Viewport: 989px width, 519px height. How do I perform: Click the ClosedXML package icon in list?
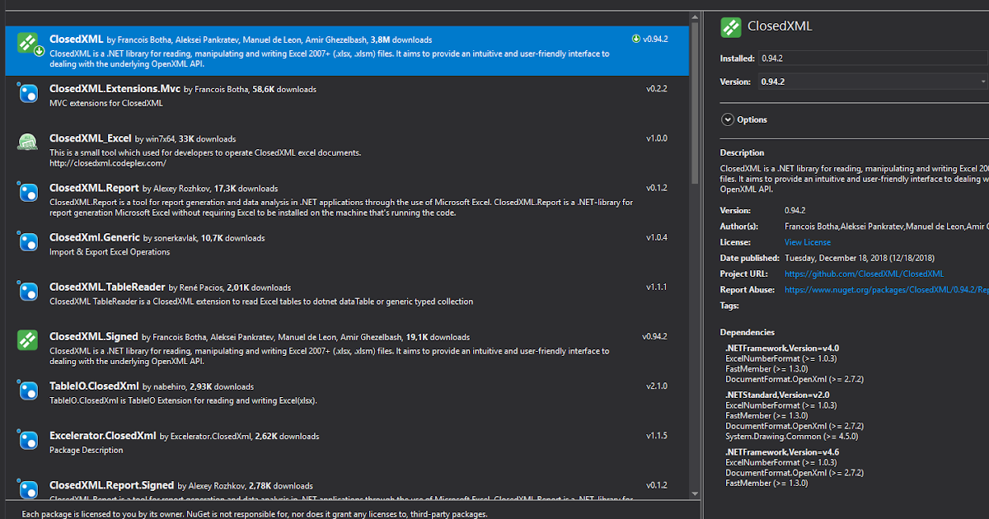(x=29, y=42)
